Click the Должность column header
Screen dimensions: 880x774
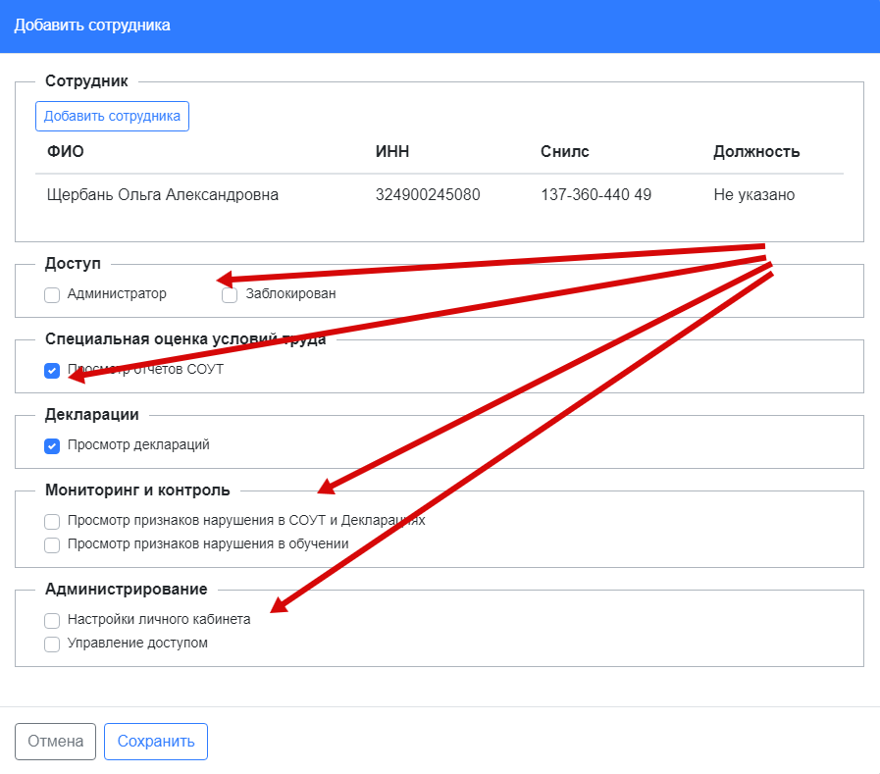click(756, 152)
